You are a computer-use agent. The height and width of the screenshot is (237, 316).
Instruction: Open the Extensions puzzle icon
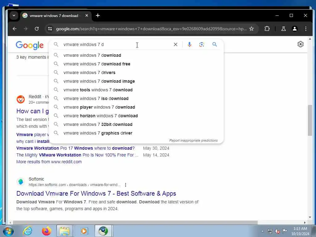click(267, 29)
